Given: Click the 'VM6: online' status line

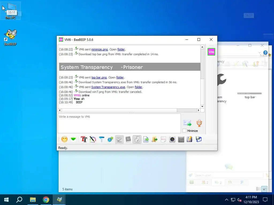Looking at the screenshot, I should (82, 95).
